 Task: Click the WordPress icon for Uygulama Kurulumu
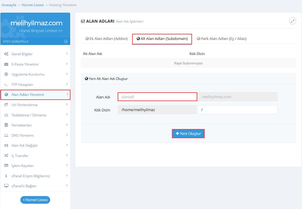click(x=6, y=74)
